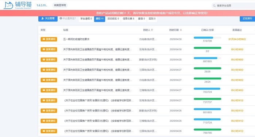
Task: Click the envelope icon on 五一期间 notice
Action: click(44, 39)
